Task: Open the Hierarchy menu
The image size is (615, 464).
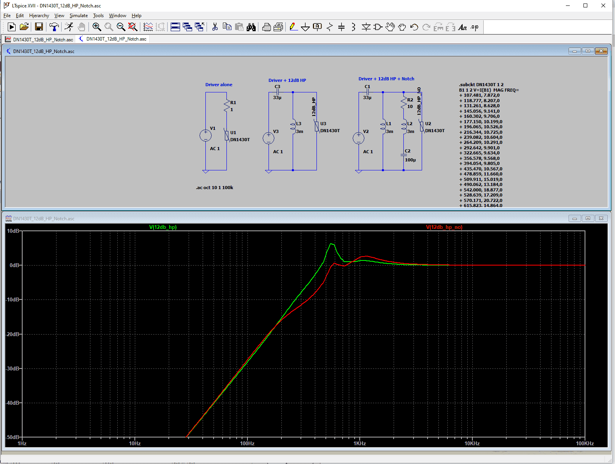Action: click(39, 16)
